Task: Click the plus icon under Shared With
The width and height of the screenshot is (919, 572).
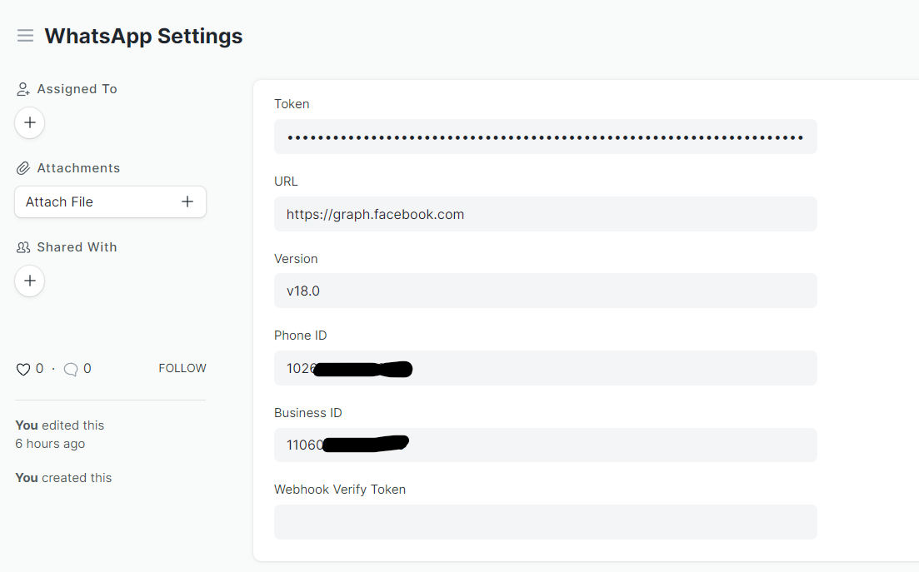Action: [29, 281]
